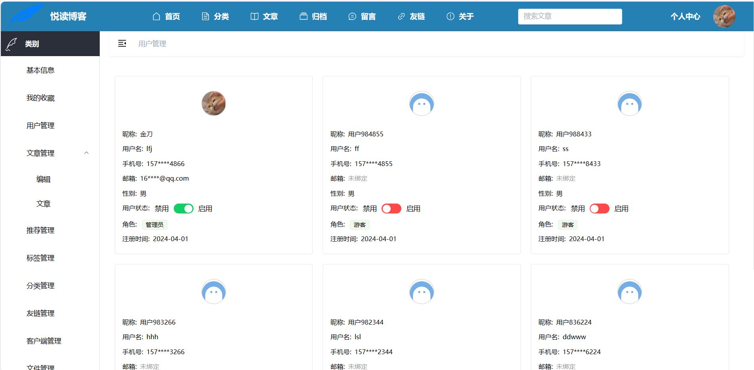Click nickname 用户982344 text
Viewport: 754px width, 370px height.
pos(366,322)
